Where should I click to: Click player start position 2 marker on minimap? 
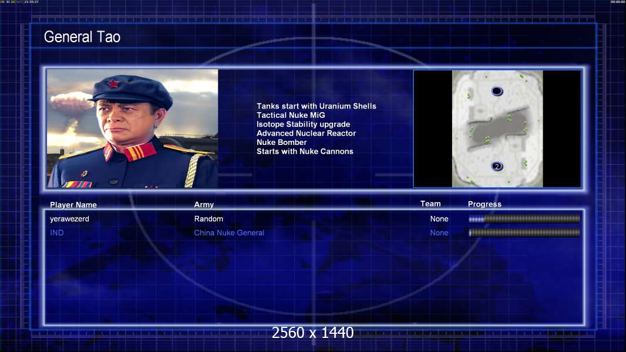pos(497,166)
